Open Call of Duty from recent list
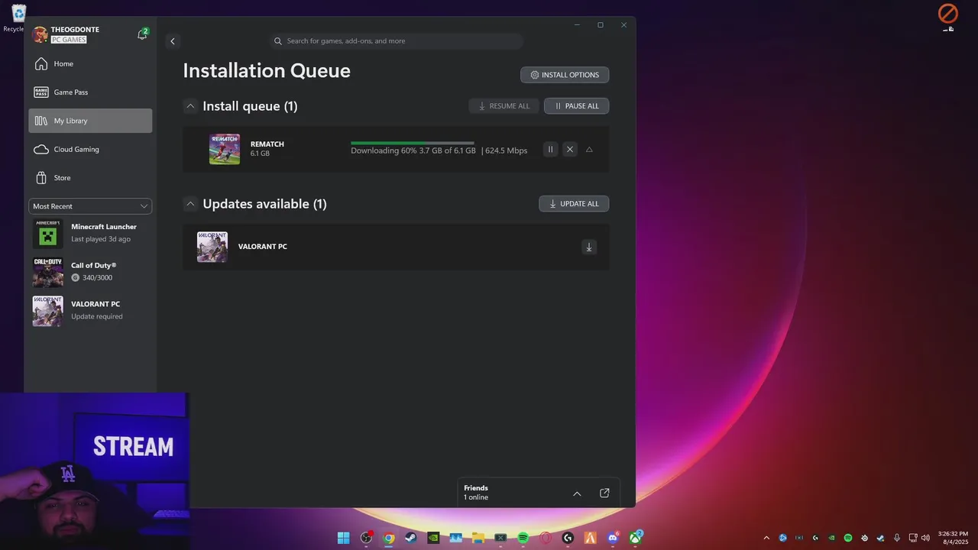This screenshot has width=978, height=550. coord(90,271)
